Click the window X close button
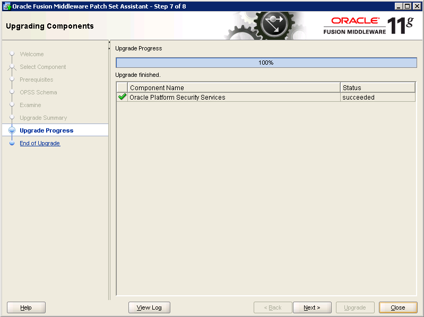424x317 pixels. (417, 6)
